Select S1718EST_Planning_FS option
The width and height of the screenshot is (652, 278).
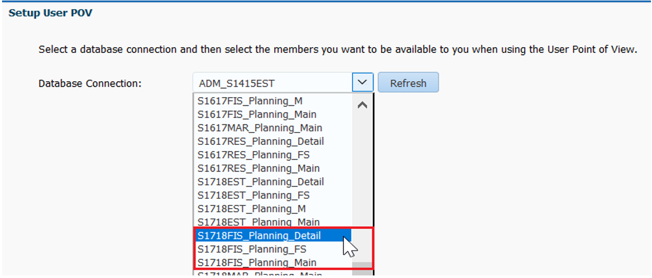pyautogui.click(x=254, y=195)
